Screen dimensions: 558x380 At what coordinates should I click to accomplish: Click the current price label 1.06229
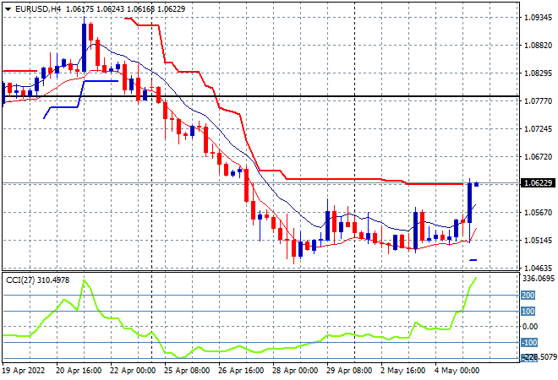538,183
